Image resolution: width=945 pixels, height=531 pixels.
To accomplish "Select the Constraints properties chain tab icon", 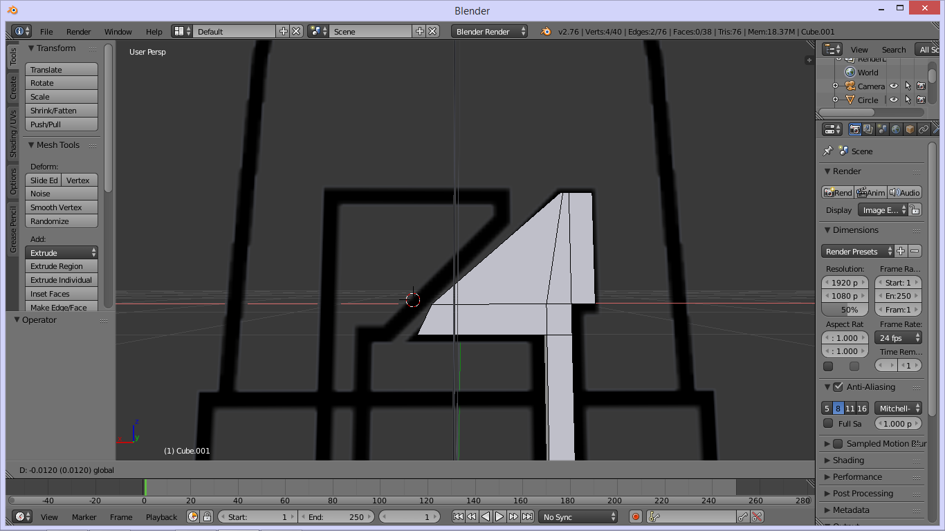I will click(x=924, y=129).
